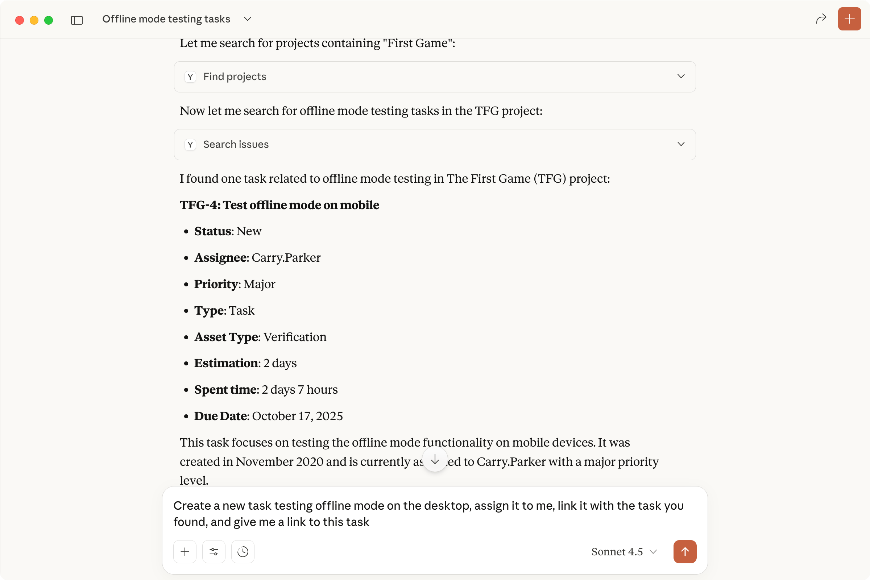
Task: Click the clock history icon
Action: click(243, 551)
